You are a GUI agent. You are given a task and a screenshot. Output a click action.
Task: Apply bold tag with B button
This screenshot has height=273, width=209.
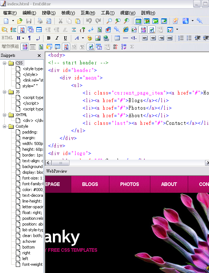point(49,38)
